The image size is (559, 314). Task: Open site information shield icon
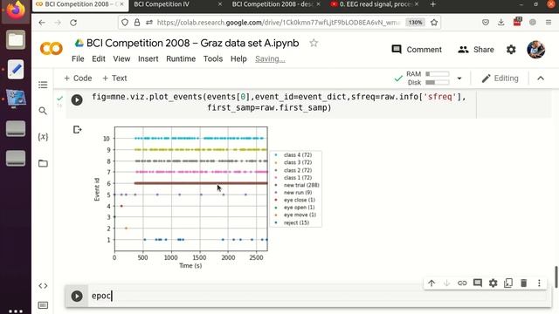[125, 23]
